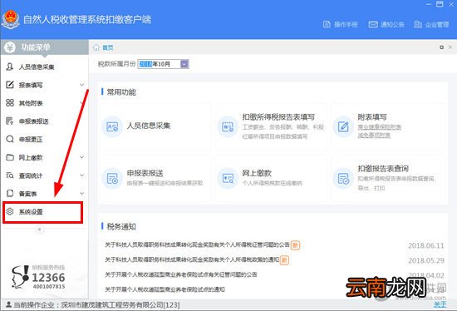Click the 系统设置 gear icon
The image size is (457, 311).
[x=10, y=211]
